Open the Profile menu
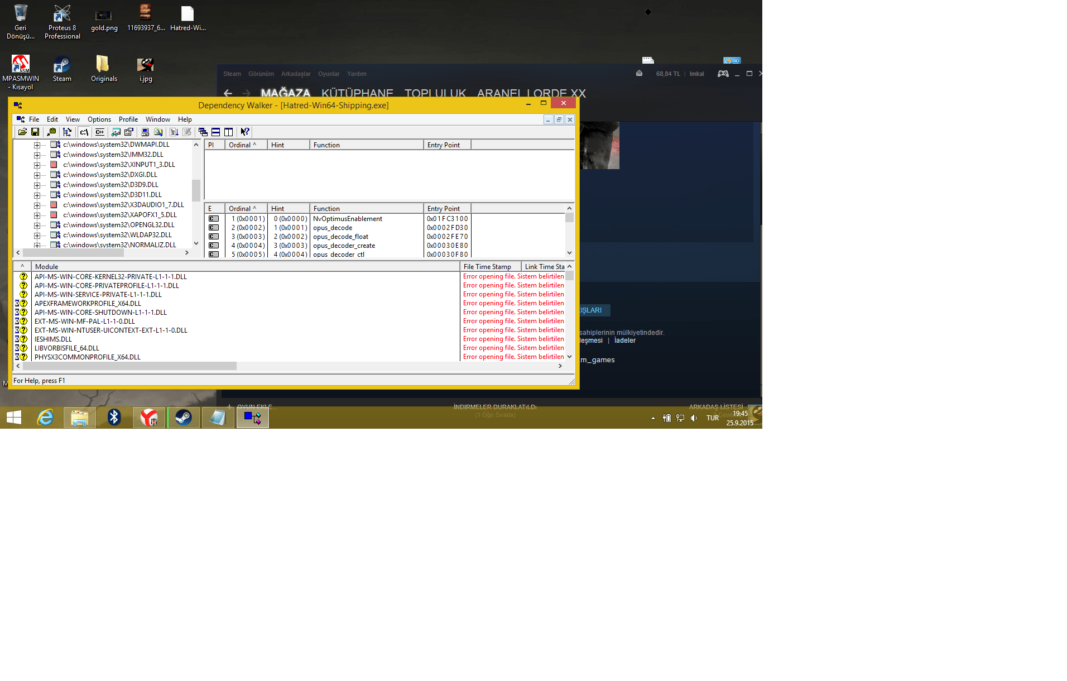The image size is (1067, 681). (128, 119)
